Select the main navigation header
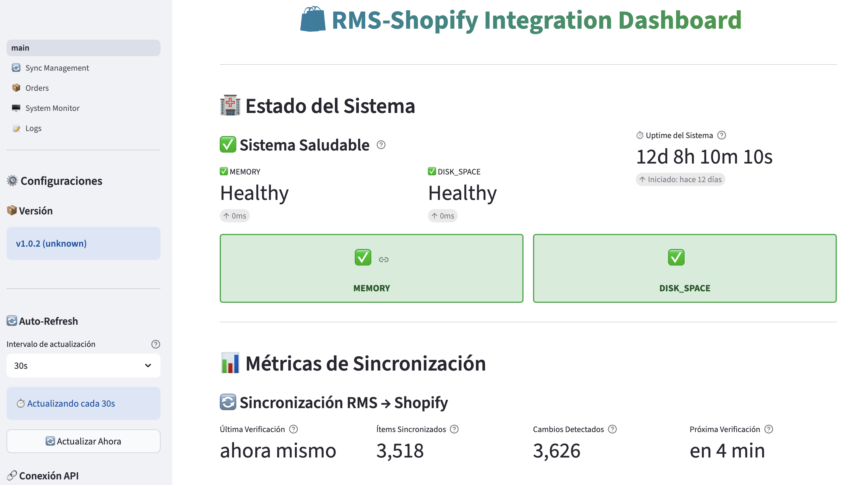 83,48
